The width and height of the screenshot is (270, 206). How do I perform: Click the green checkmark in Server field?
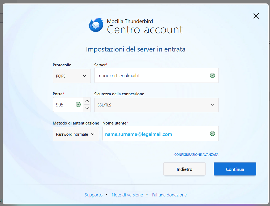[x=212, y=75]
